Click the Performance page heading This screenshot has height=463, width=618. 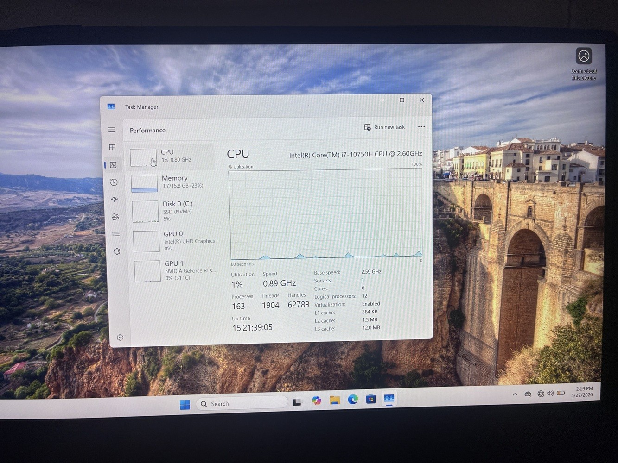[x=147, y=131]
